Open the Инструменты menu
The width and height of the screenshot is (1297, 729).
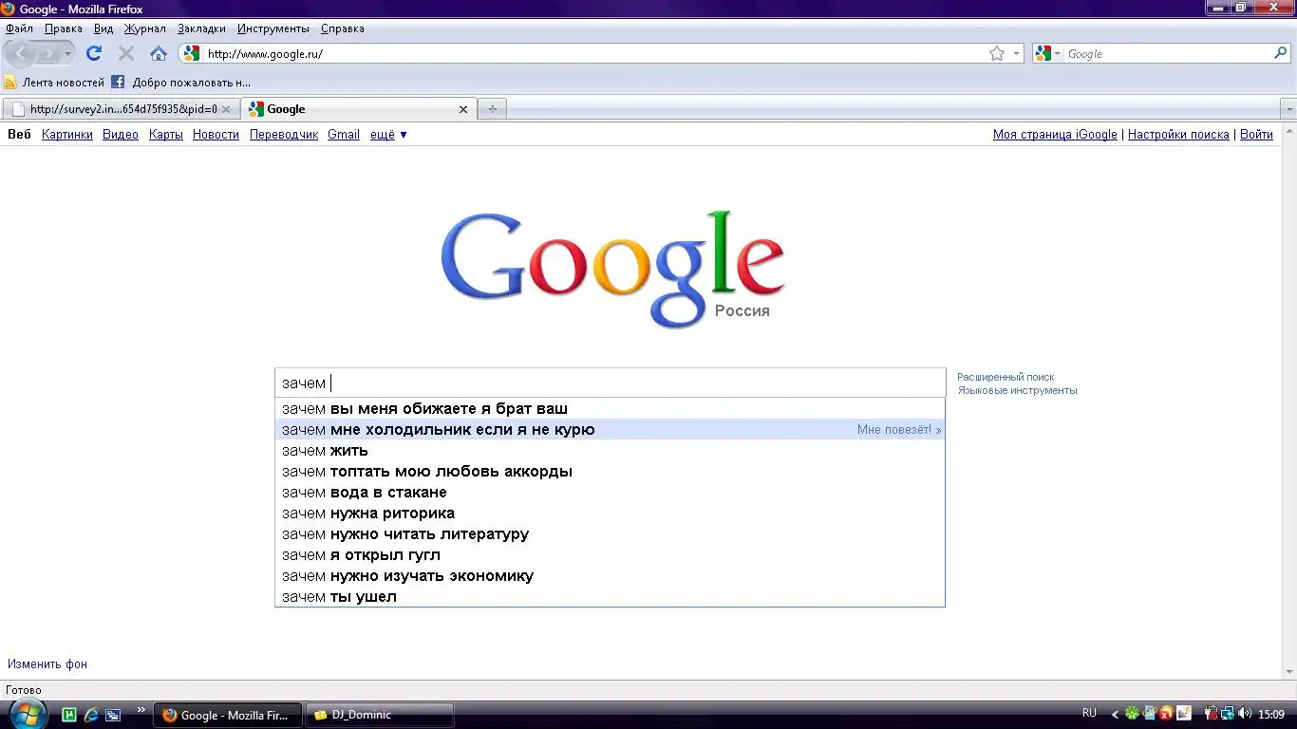point(273,28)
